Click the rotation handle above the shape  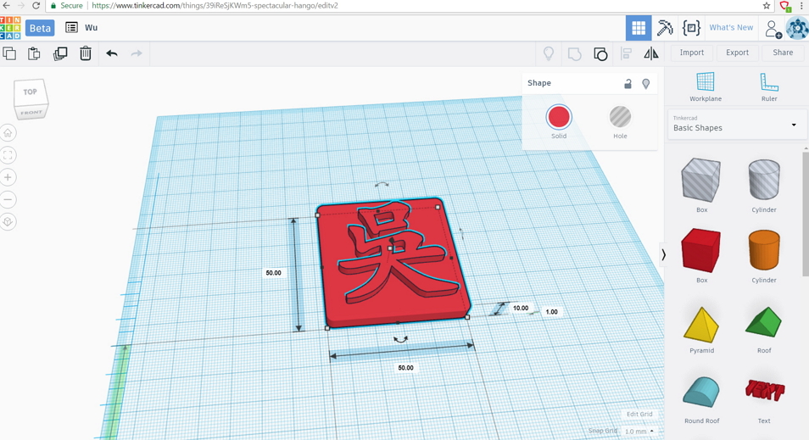[382, 184]
